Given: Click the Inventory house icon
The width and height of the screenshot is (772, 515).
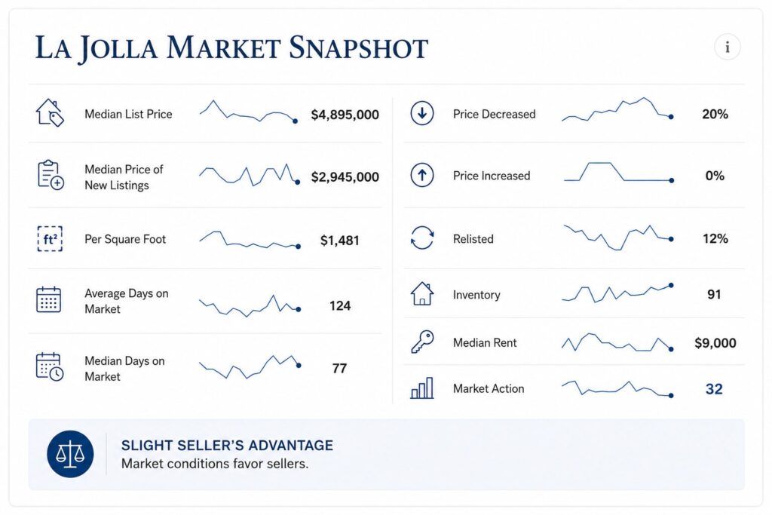Looking at the screenshot, I should coord(422,293).
